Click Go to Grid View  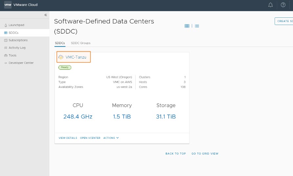click(x=205, y=154)
